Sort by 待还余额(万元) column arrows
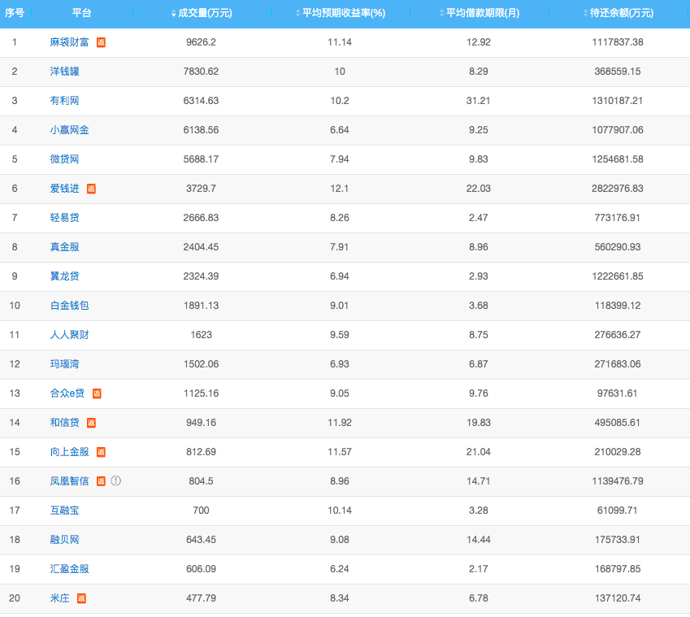 (x=585, y=13)
